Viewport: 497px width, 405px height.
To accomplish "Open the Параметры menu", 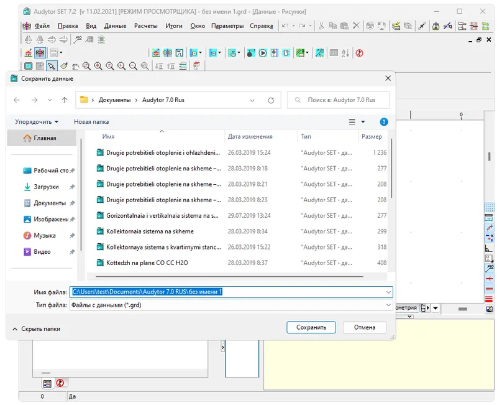I will (227, 26).
